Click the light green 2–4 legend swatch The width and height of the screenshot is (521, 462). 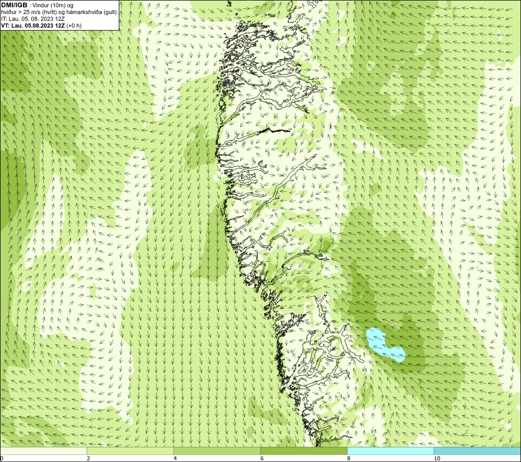[130, 451]
